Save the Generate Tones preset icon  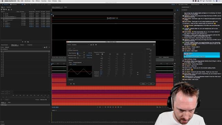pyautogui.click(x=91, y=45)
